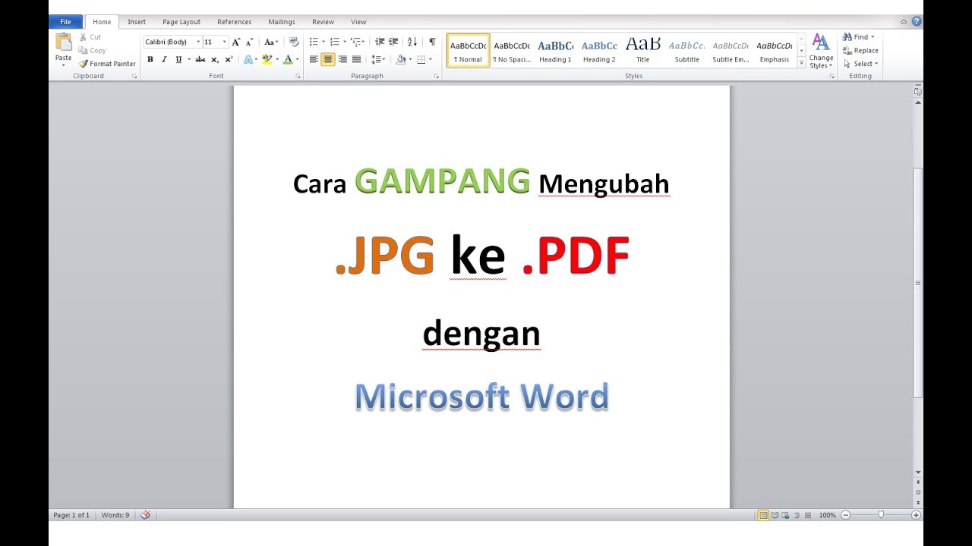Viewport: 972px width, 546px height.
Task: Click the Multilevel List icon
Action: click(x=357, y=42)
